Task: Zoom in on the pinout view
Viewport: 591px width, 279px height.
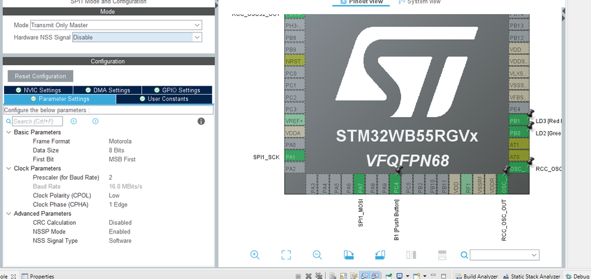Action: point(255,255)
